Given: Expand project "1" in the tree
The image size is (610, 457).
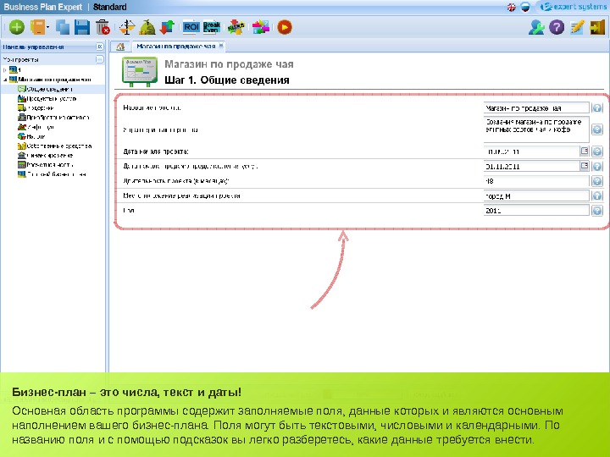Looking at the screenshot, I should coord(5,70).
